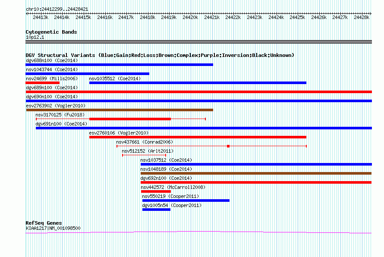Click the nsv24699 (Mills2006) red loss bar
Viewport: 384px width, 257px height.
(x=43, y=83)
